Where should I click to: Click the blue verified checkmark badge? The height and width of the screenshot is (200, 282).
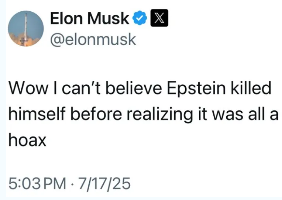click(x=140, y=18)
